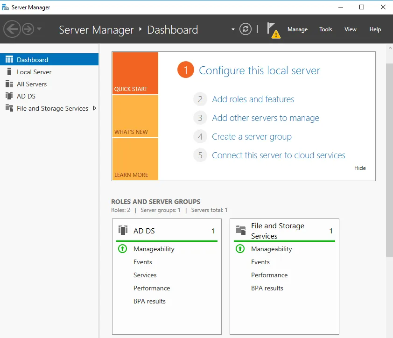This screenshot has width=393, height=338.
Task: Click File and Storage Manageability green status icon
Action: (240, 249)
